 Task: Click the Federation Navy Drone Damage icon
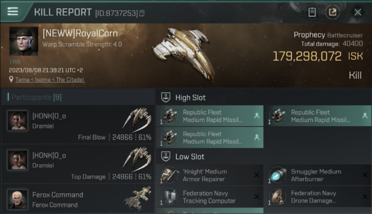point(278,197)
